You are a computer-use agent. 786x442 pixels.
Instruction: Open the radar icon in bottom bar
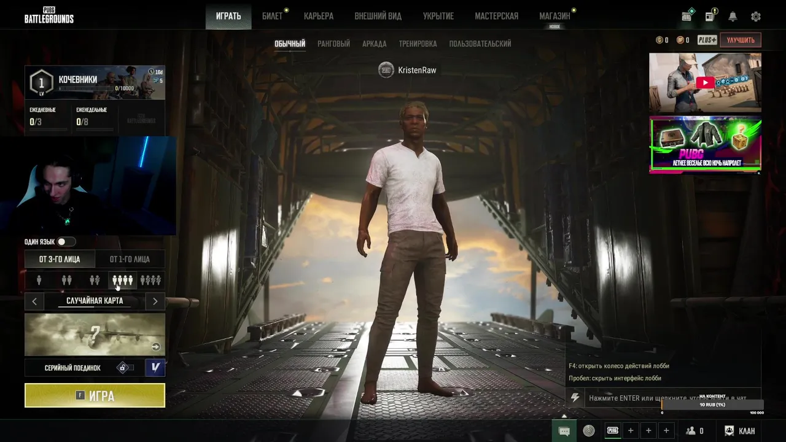point(589,430)
